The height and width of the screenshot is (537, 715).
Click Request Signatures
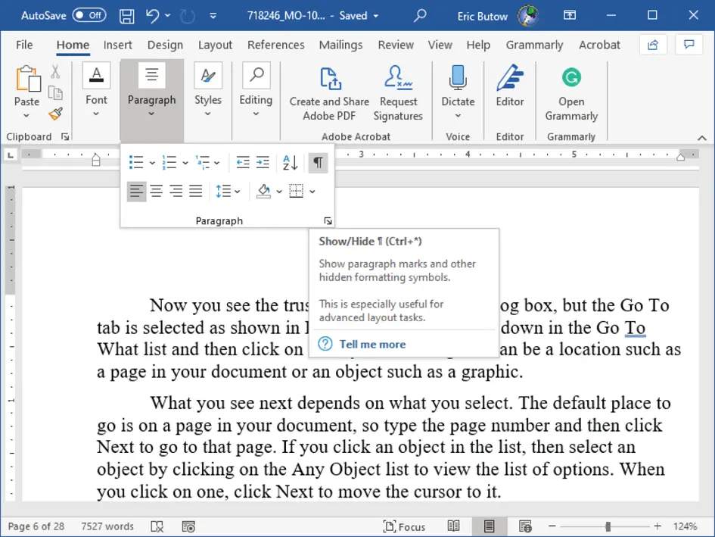coord(398,93)
